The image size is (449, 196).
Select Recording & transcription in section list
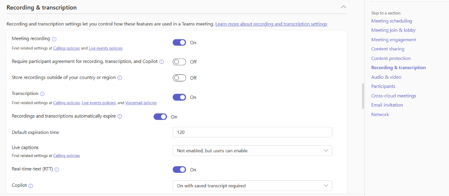tap(398, 68)
